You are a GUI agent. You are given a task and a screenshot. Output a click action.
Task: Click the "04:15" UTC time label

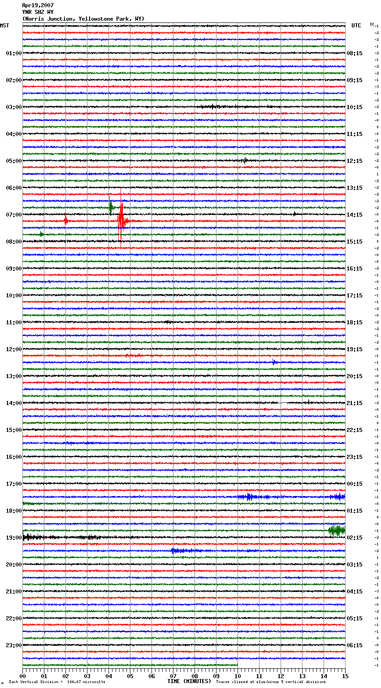tap(355, 592)
